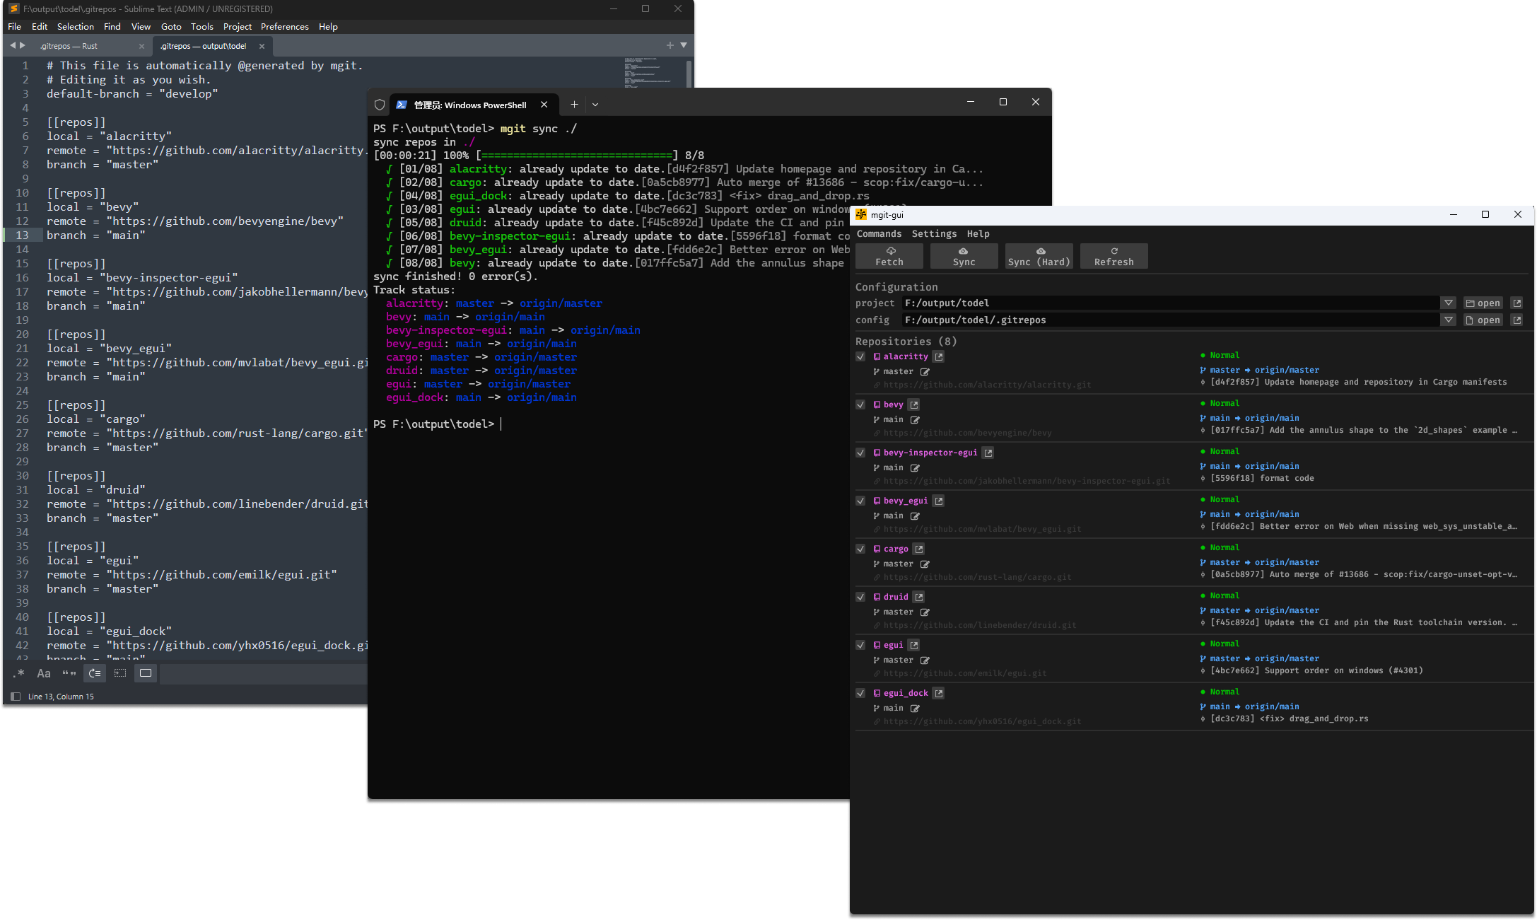Click the Refresh button
This screenshot has width=1537, height=920.
click(1114, 256)
